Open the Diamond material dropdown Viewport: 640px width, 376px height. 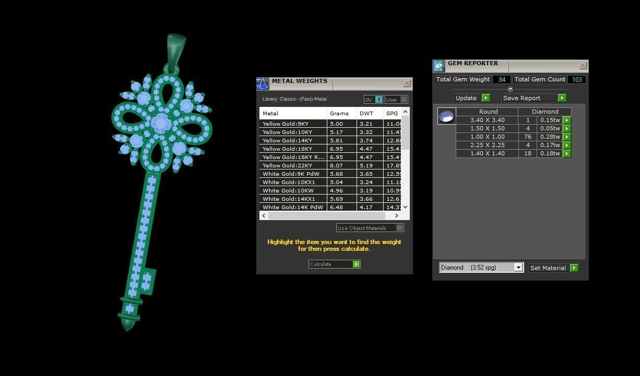click(518, 268)
